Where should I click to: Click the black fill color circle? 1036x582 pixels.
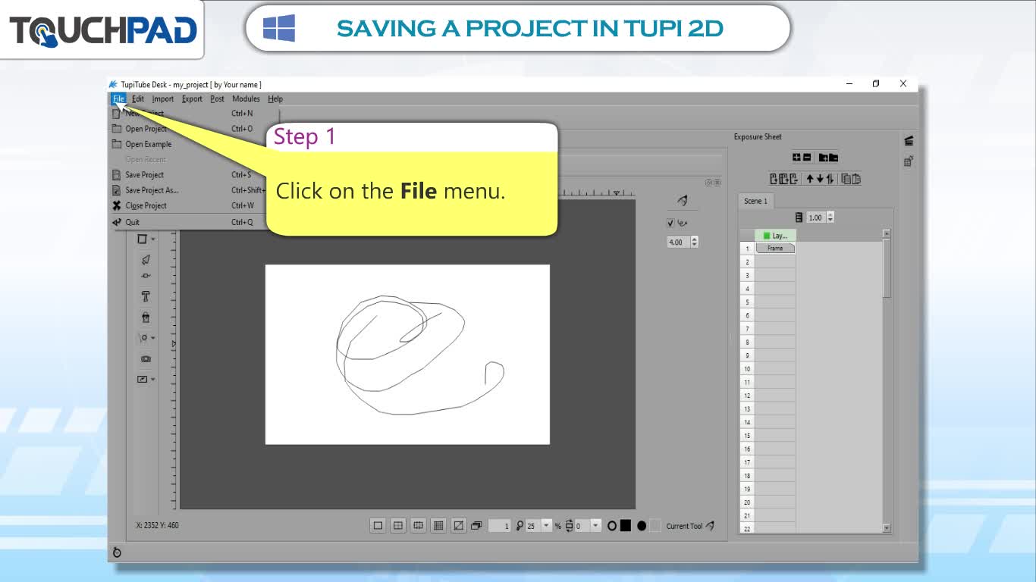tap(642, 526)
